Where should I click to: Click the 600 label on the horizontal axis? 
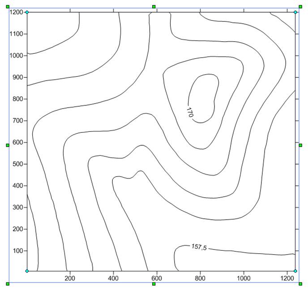point(157,278)
